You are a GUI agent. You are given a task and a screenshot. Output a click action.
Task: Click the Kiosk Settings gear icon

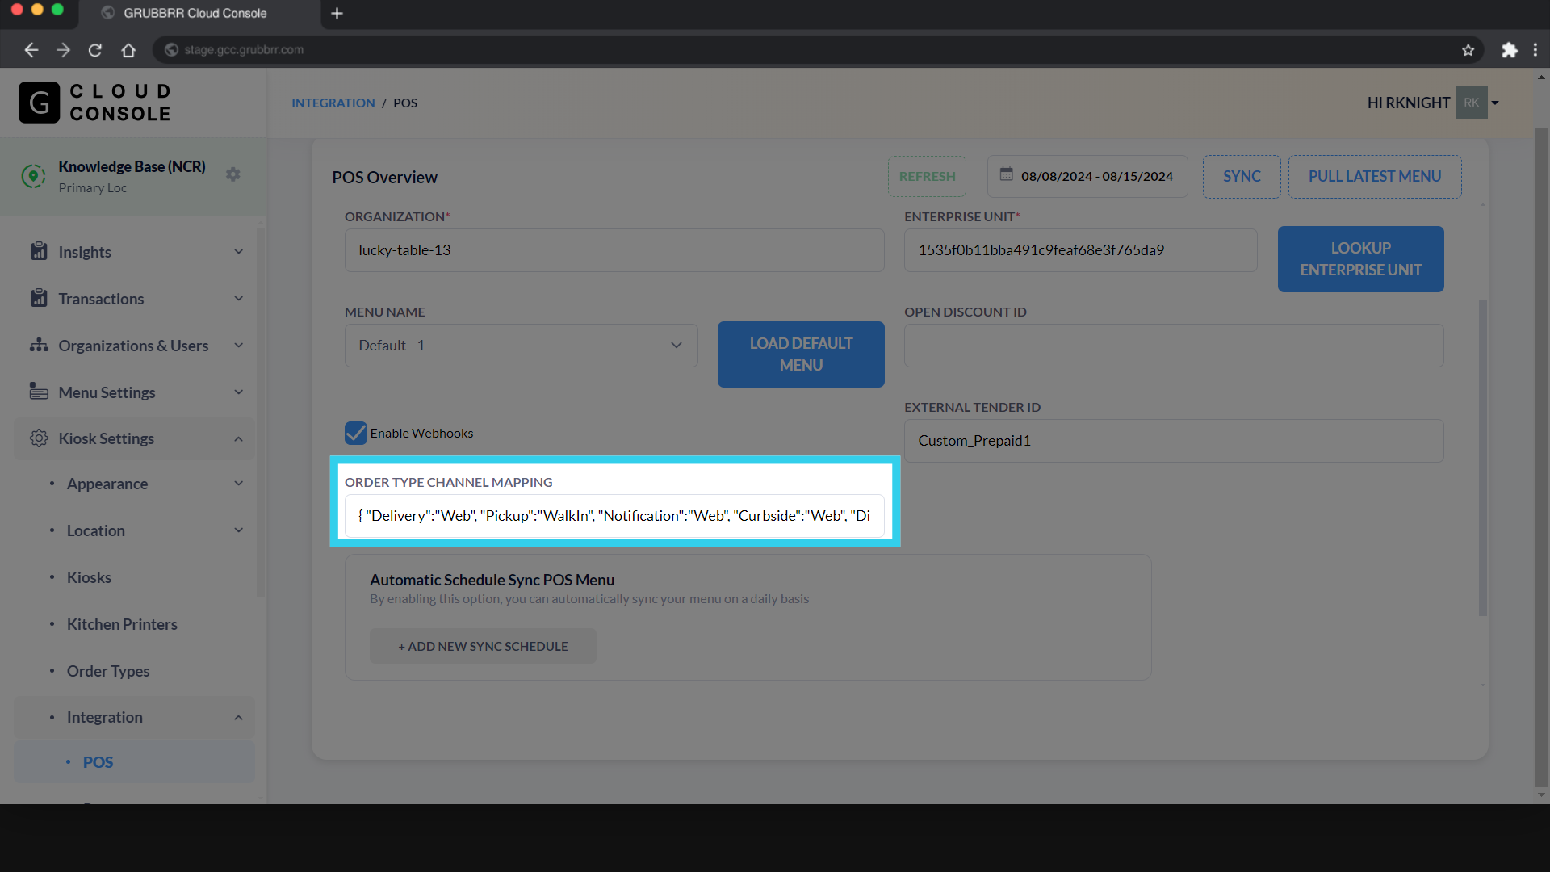[38, 438]
